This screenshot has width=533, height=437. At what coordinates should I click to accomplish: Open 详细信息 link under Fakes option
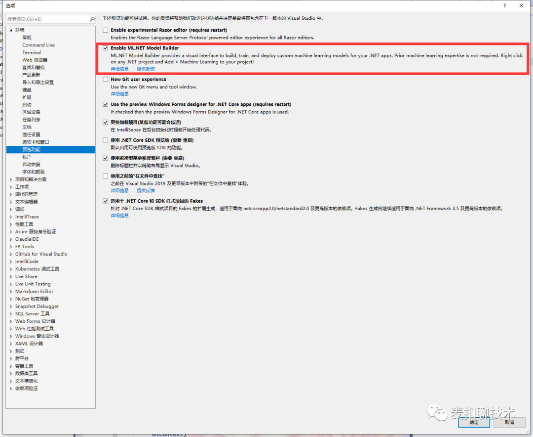[x=119, y=215]
